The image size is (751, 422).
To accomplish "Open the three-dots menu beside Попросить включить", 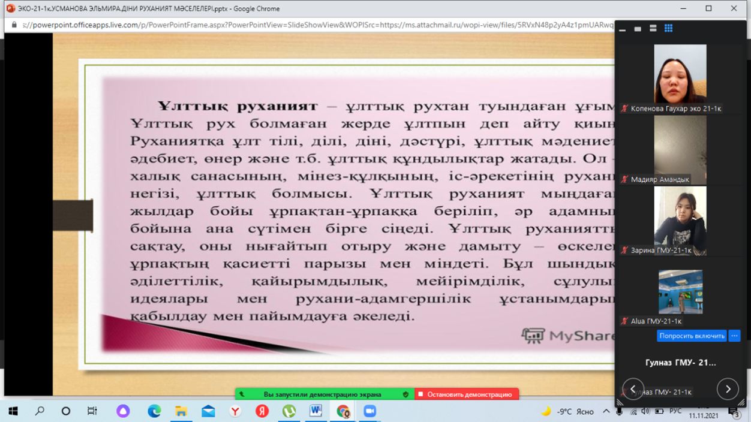I will [x=734, y=336].
